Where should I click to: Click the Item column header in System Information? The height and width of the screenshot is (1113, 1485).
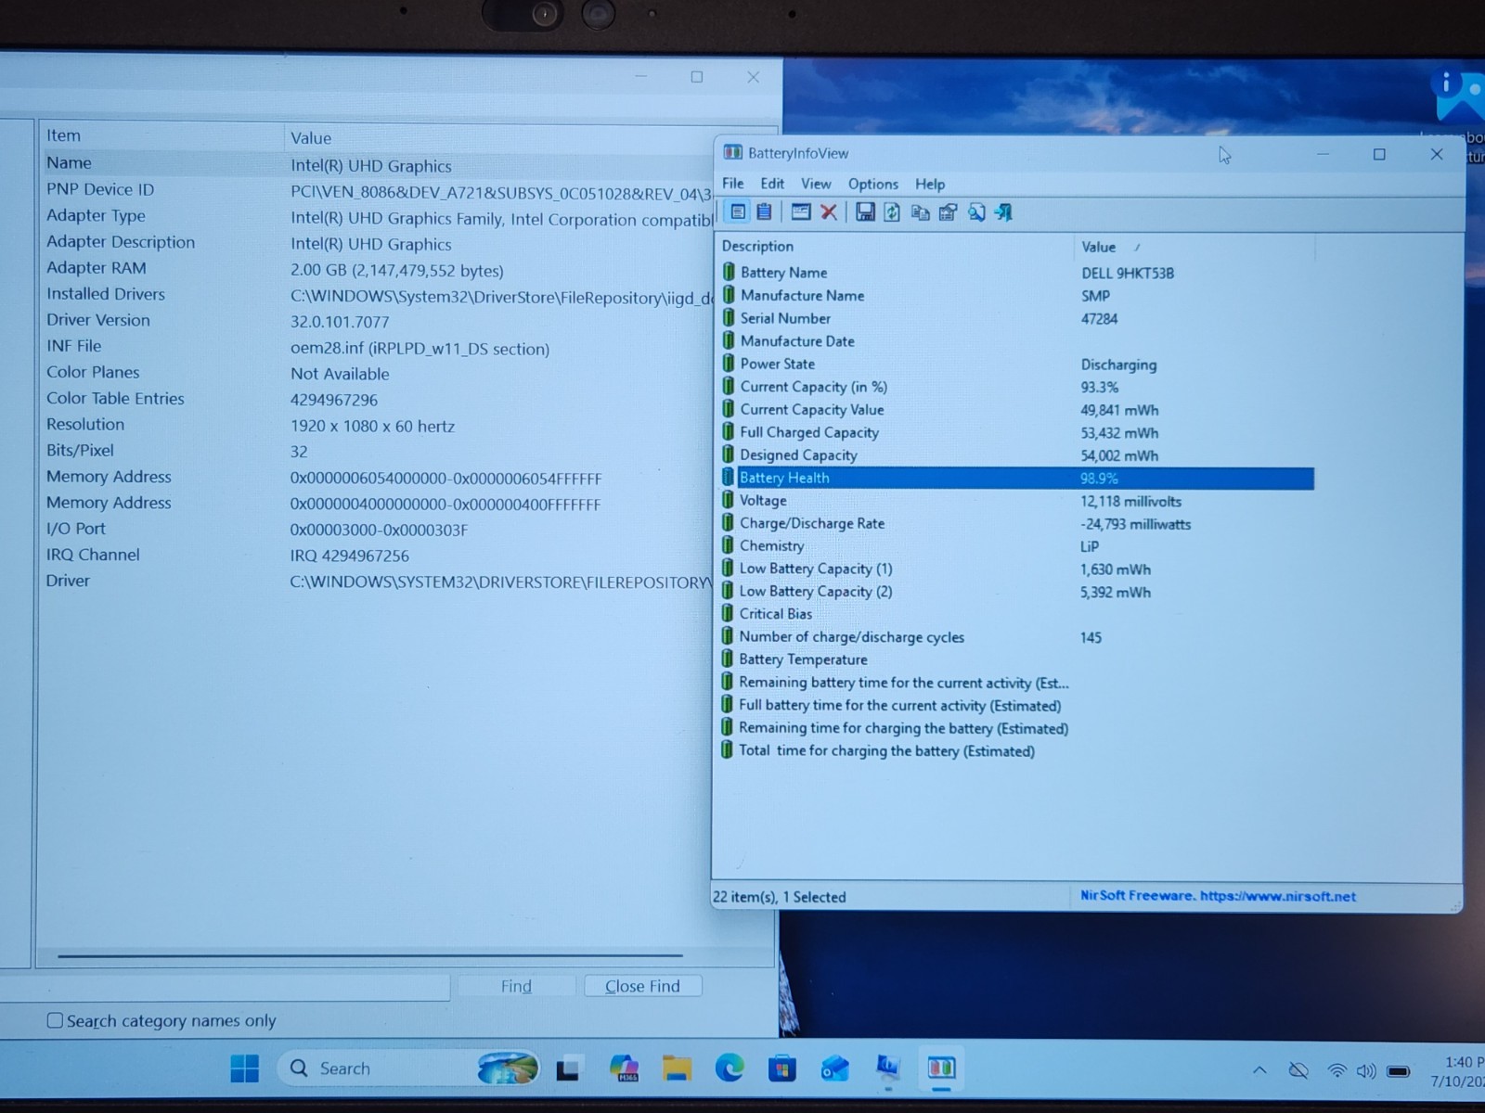pyautogui.click(x=160, y=135)
